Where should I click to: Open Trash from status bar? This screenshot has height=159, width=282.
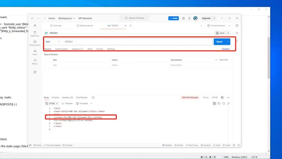click(226, 145)
